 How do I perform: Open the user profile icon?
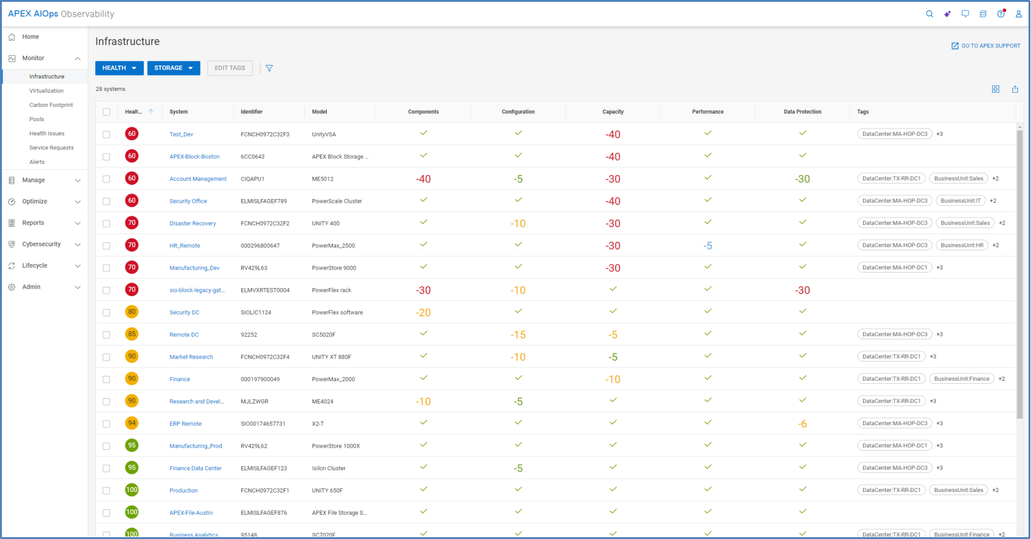1019,14
